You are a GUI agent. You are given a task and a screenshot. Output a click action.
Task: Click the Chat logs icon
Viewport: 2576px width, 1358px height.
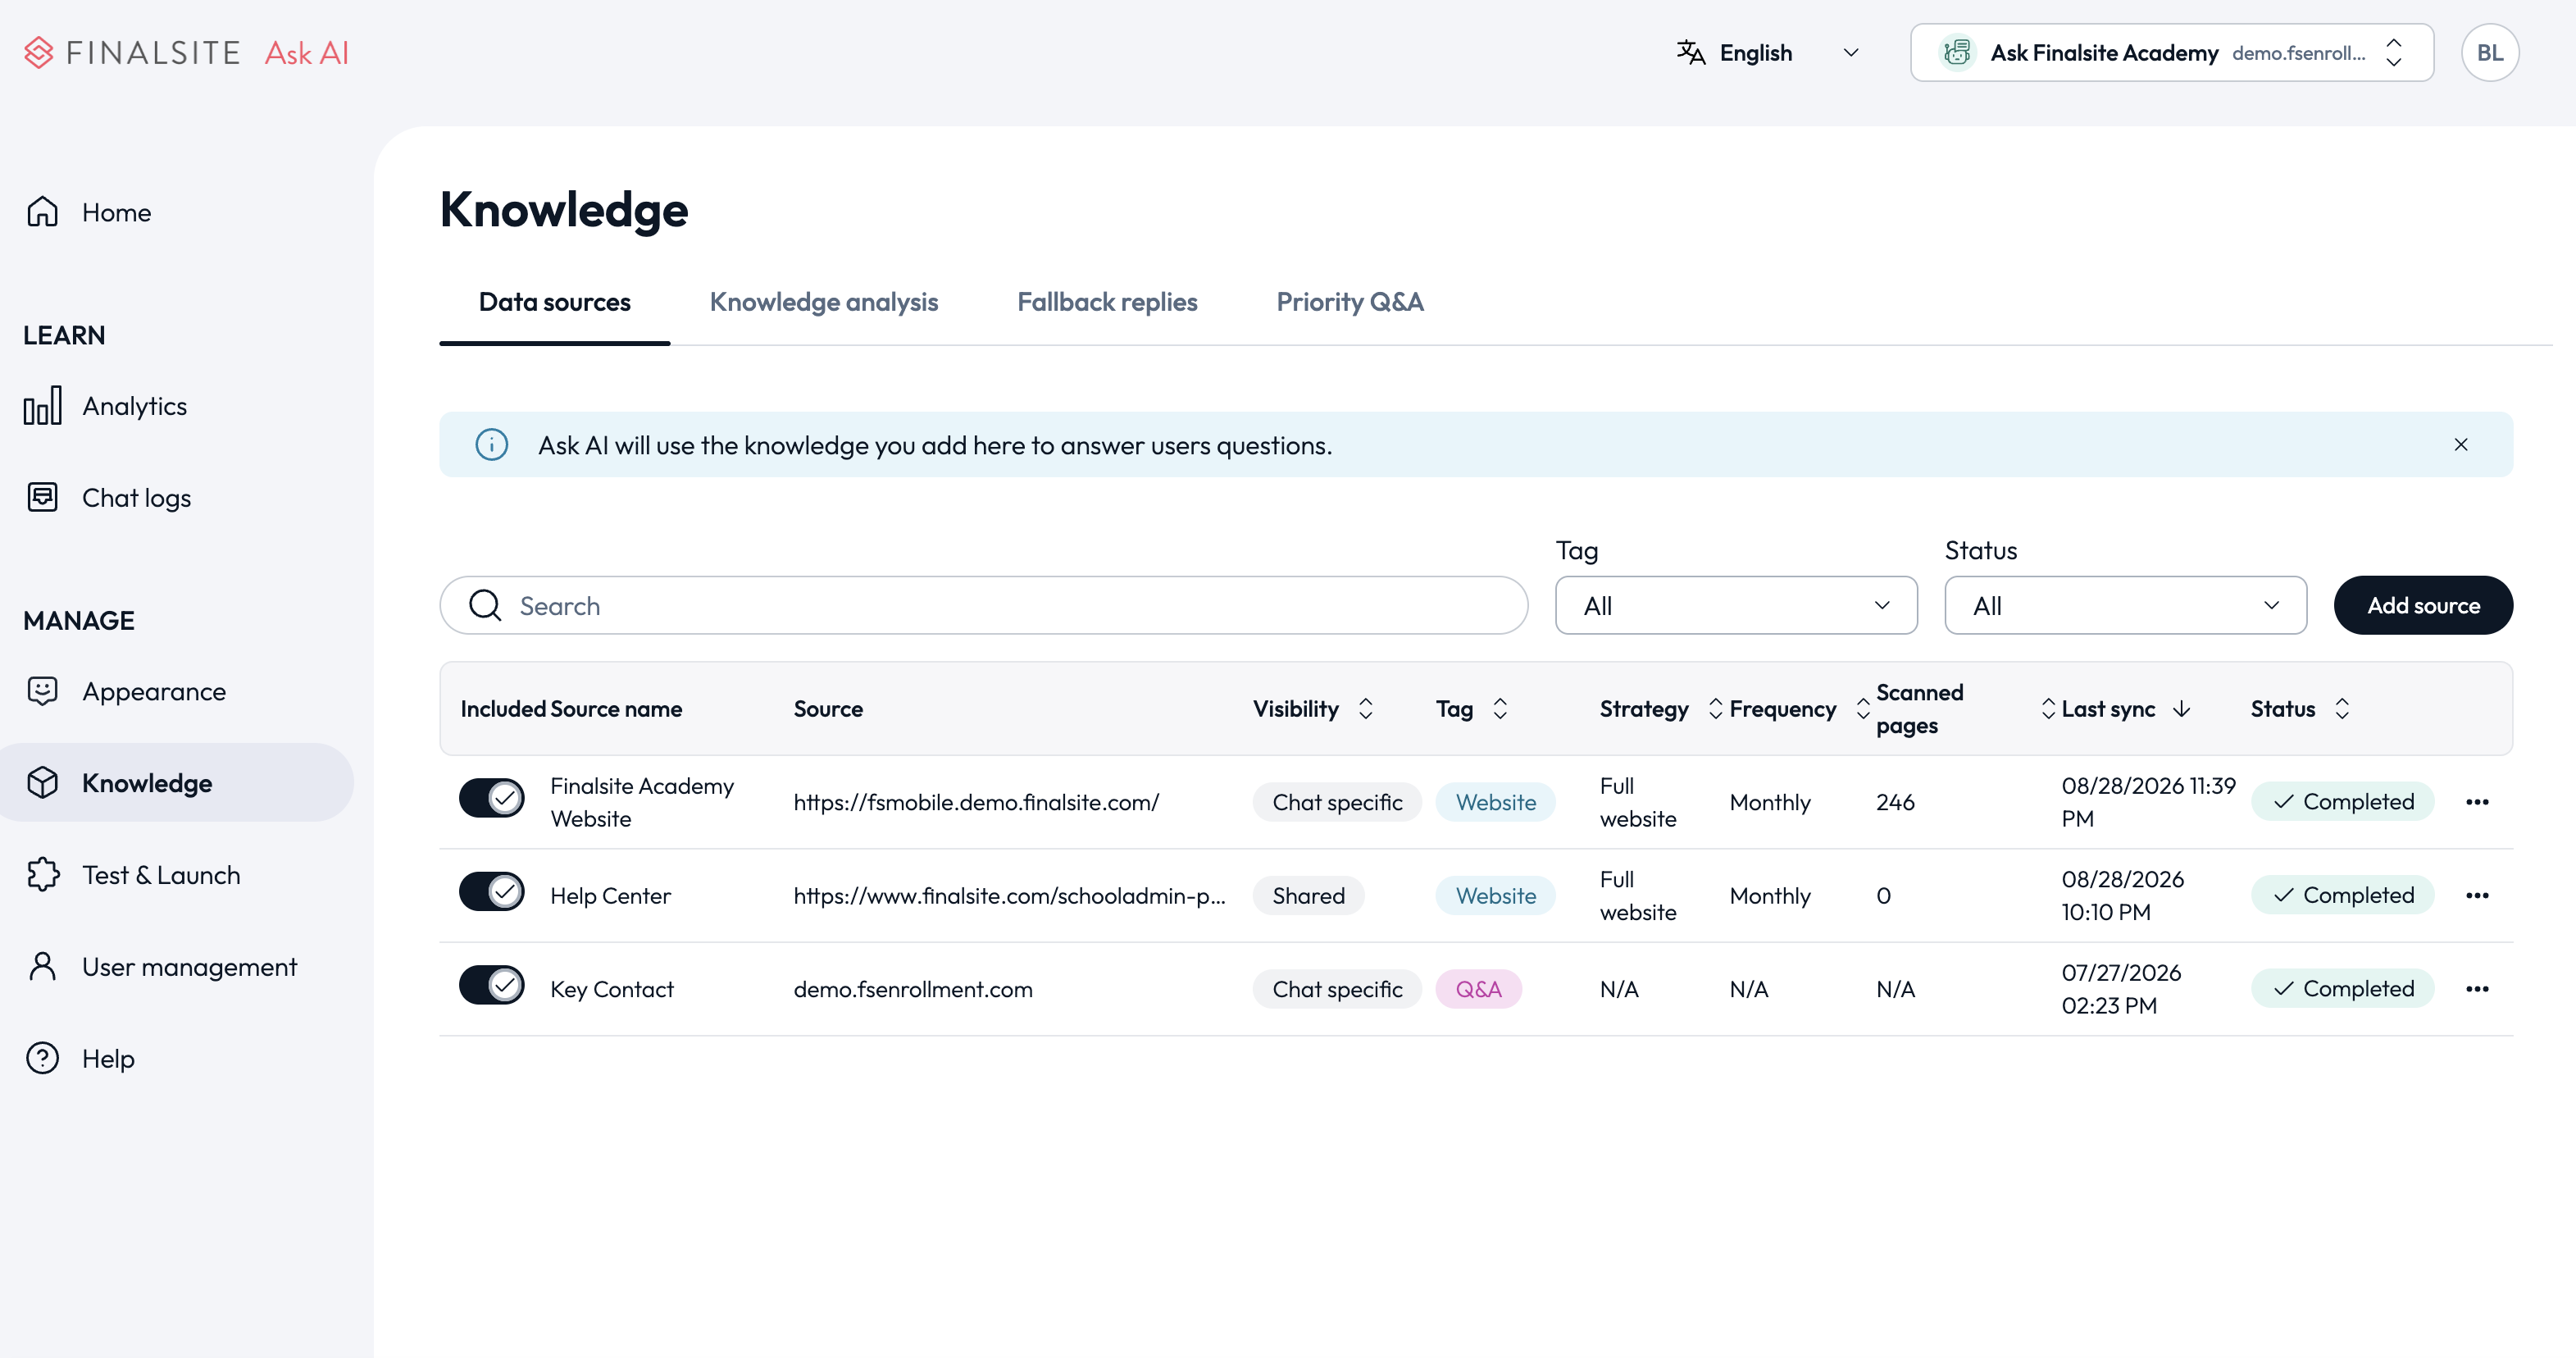(43, 498)
